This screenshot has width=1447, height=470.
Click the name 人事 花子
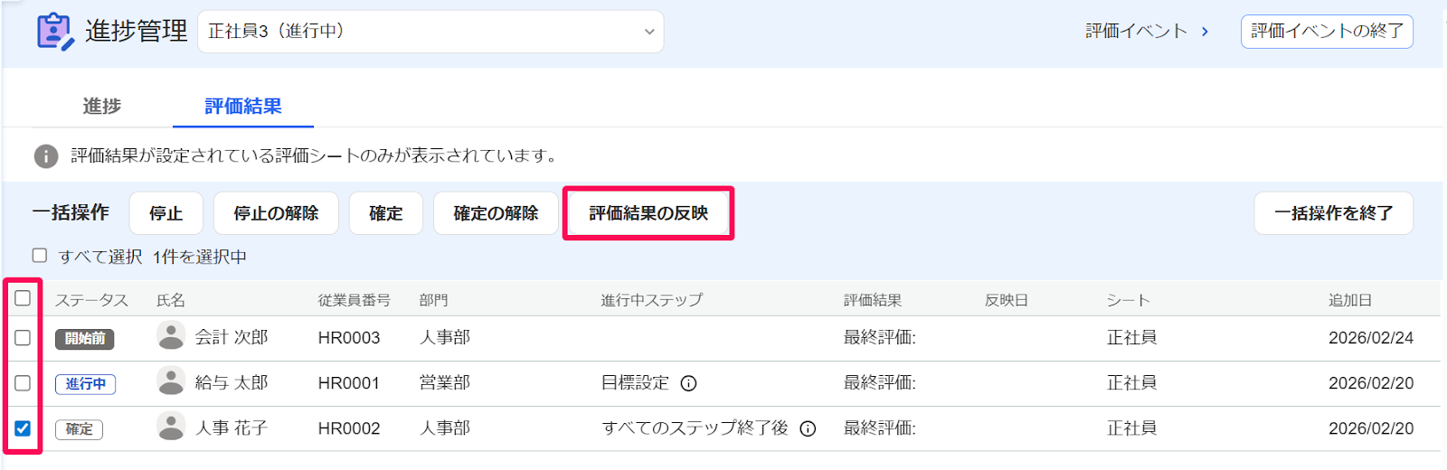(x=232, y=428)
